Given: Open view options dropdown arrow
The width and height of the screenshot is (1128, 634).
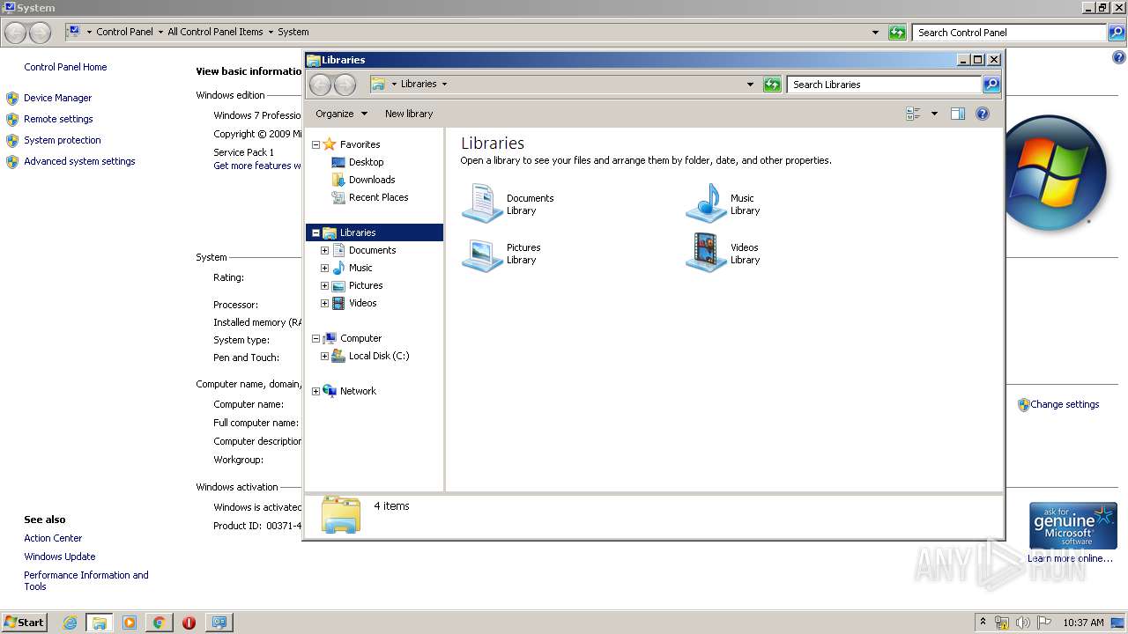Looking at the screenshot, I should pyautogui.click(x=934, y=114).
